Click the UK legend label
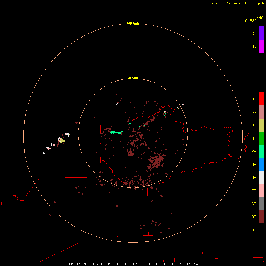This screenshot has width=266, height=266. click(254, 46)
